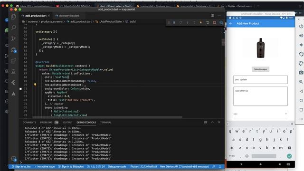Open the Extensions view
Image resolution: width=304 pixels, height=171 pixels.
(x=13, y=61)
